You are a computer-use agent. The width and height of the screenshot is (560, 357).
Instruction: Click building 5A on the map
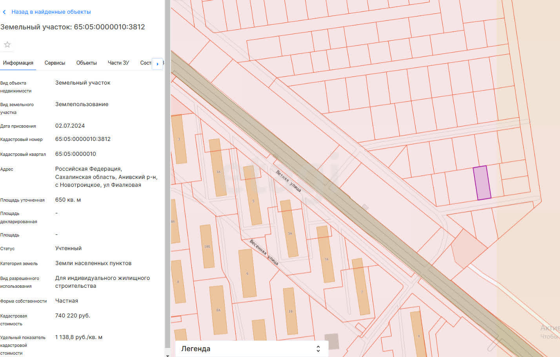coord(289,229)
